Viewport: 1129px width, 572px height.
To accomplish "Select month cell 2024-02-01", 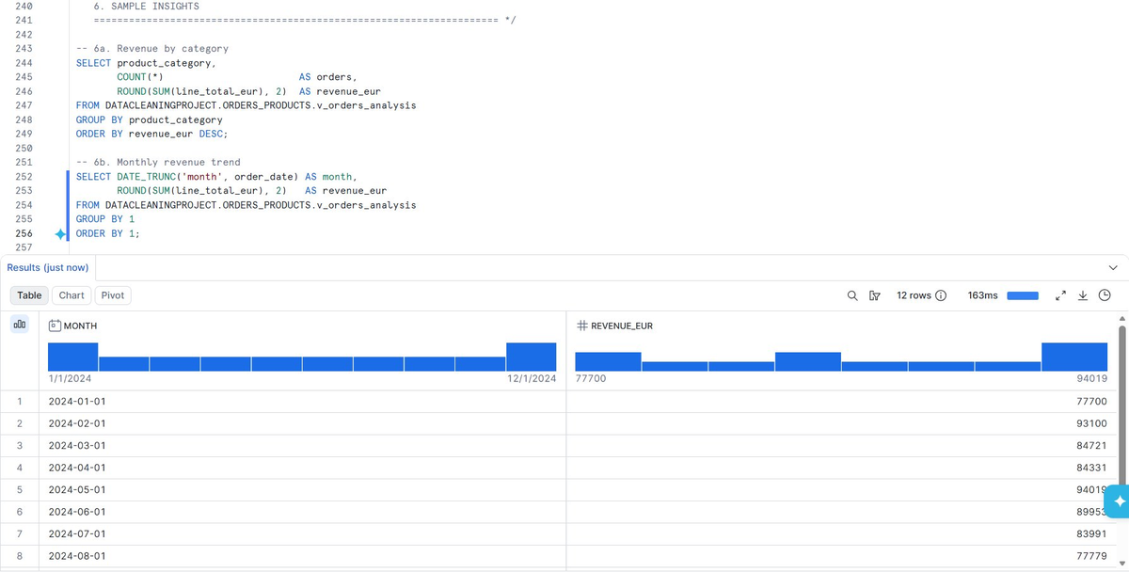I will (303, 423).
